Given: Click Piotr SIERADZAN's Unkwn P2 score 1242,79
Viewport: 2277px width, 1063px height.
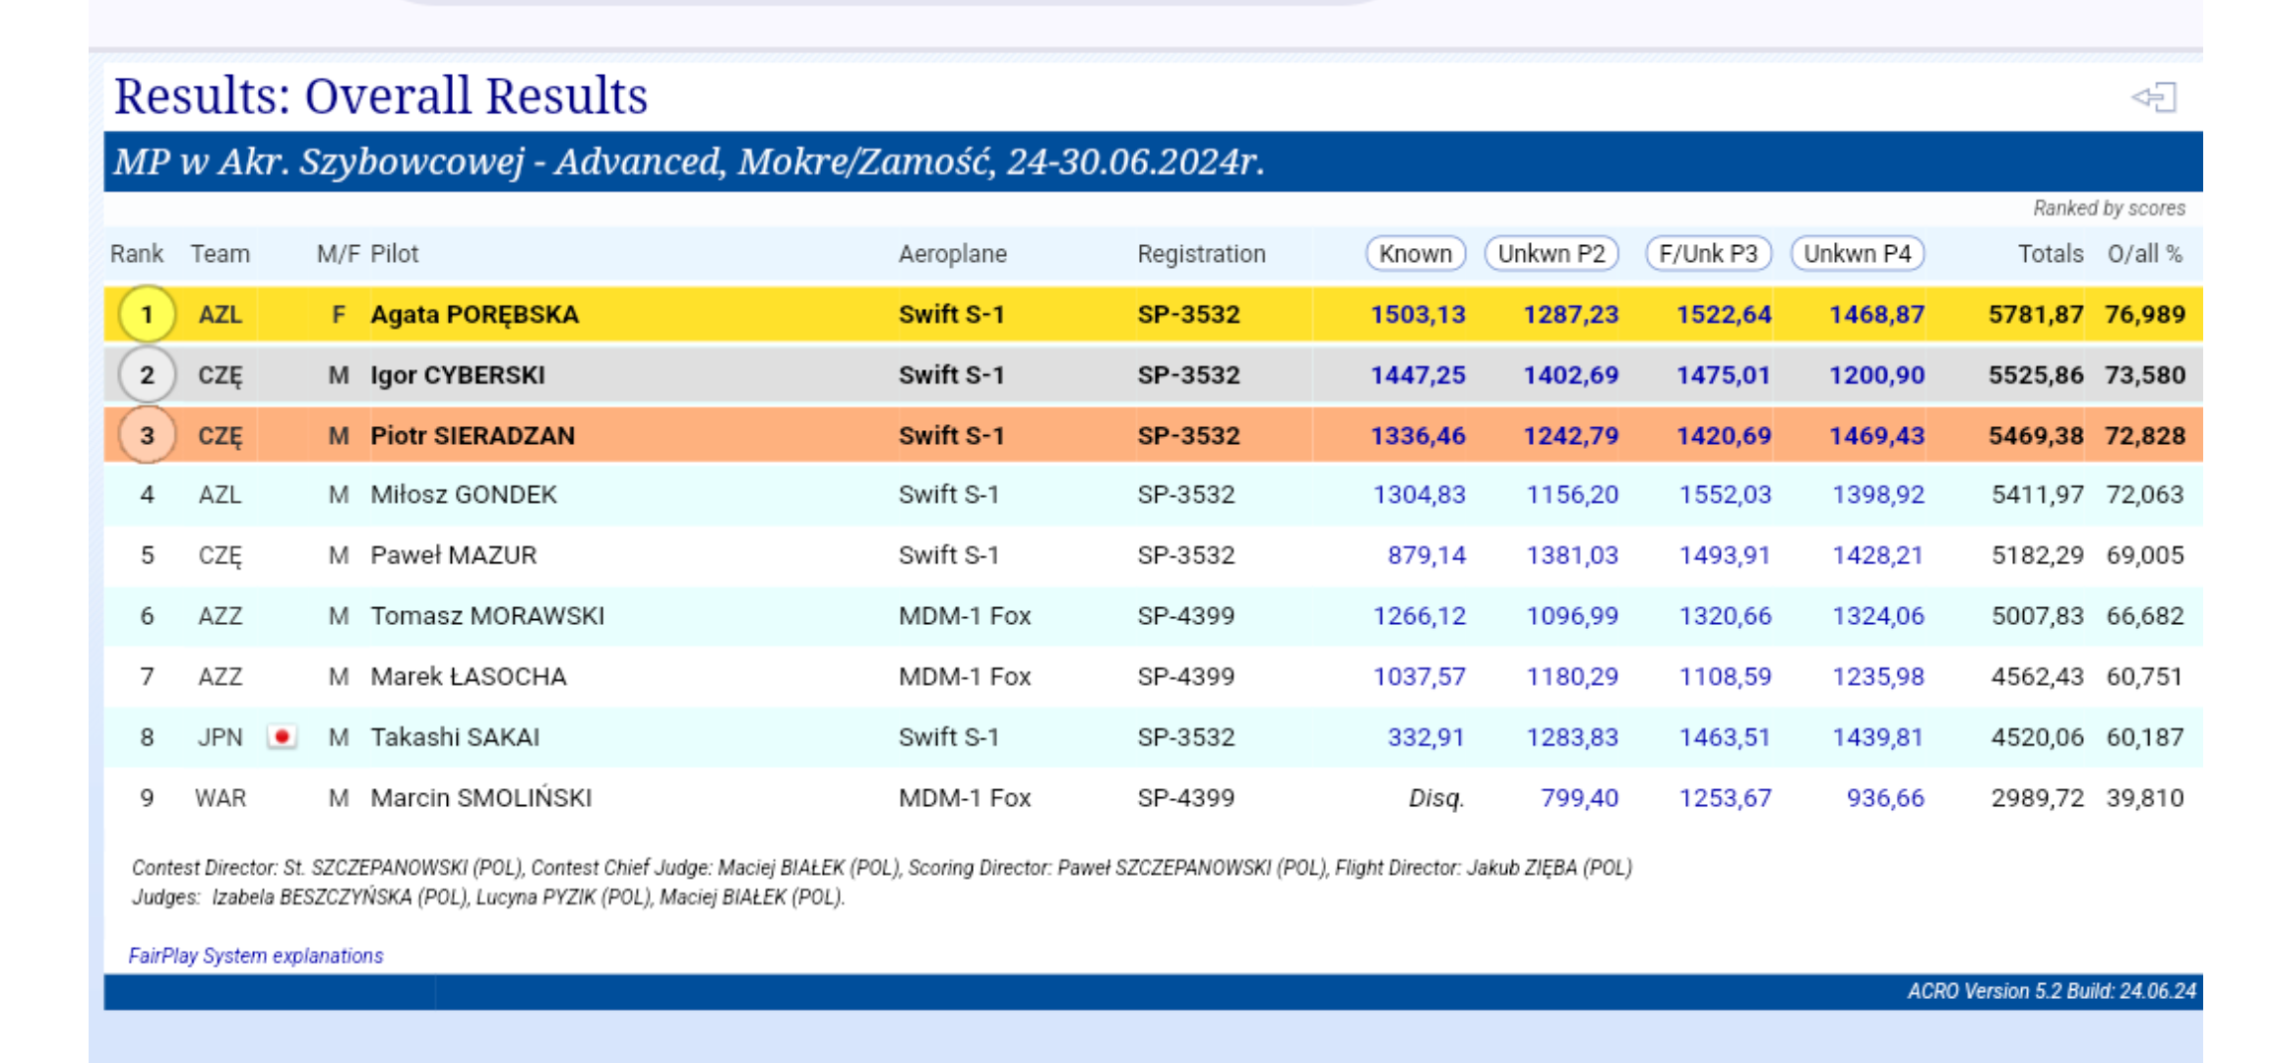Looking at the screenshot, I should pyautogui.click(x=1570, y=436).
